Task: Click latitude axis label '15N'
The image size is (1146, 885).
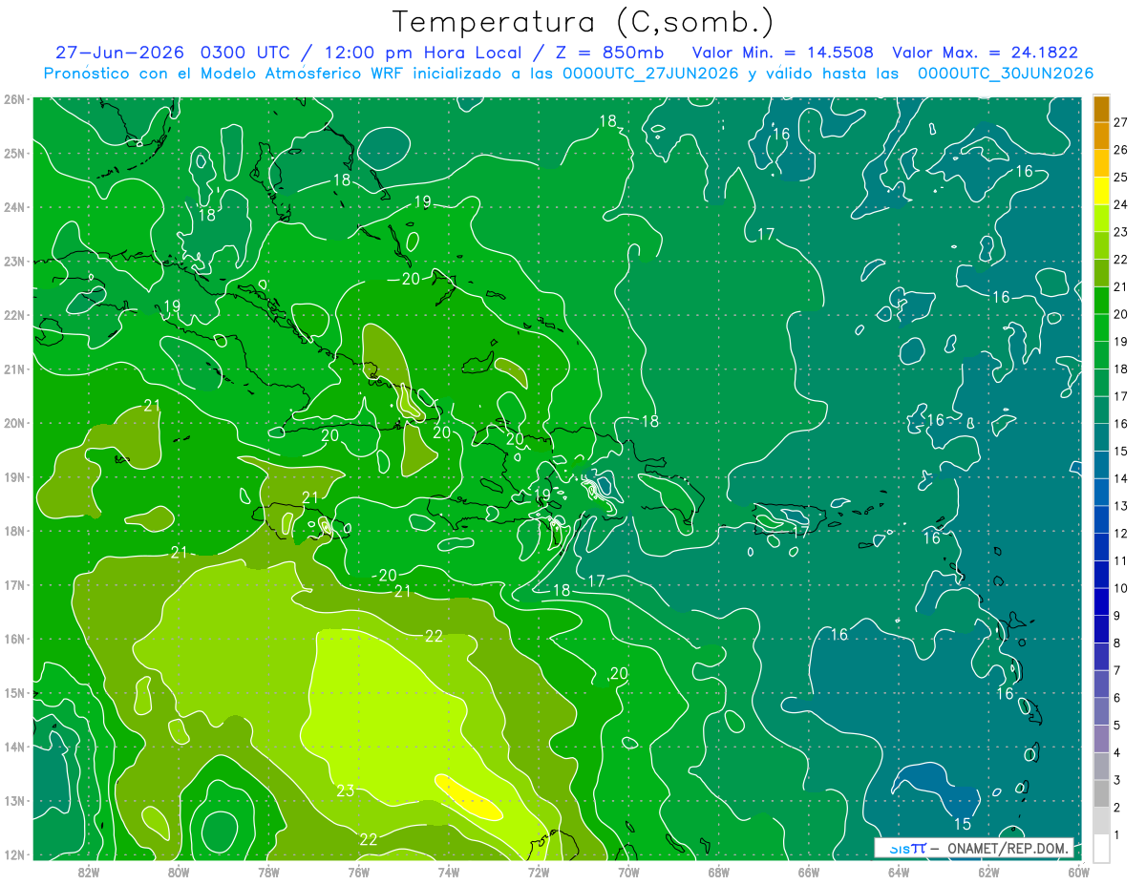Action: coord(13,693)
